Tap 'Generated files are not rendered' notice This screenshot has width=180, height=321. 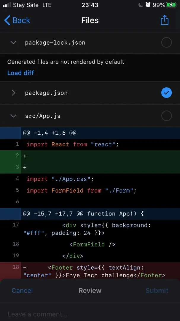66,62
